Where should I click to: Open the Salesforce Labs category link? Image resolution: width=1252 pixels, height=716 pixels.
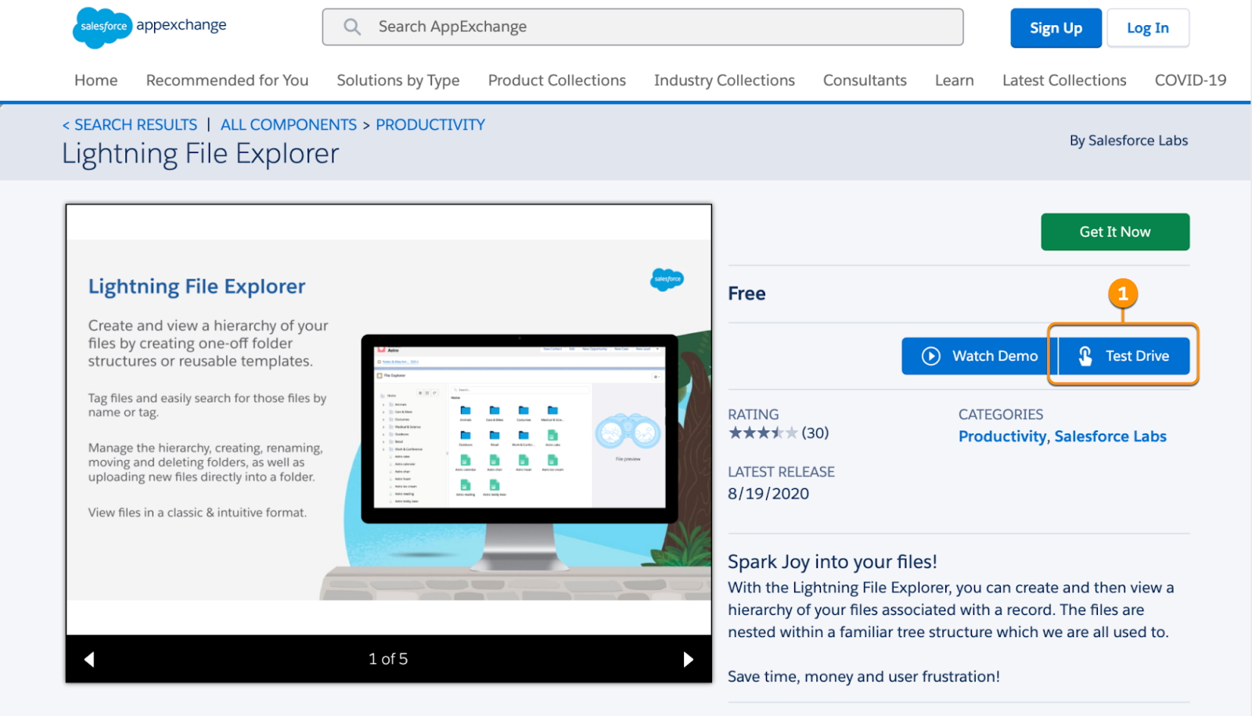1110,437
